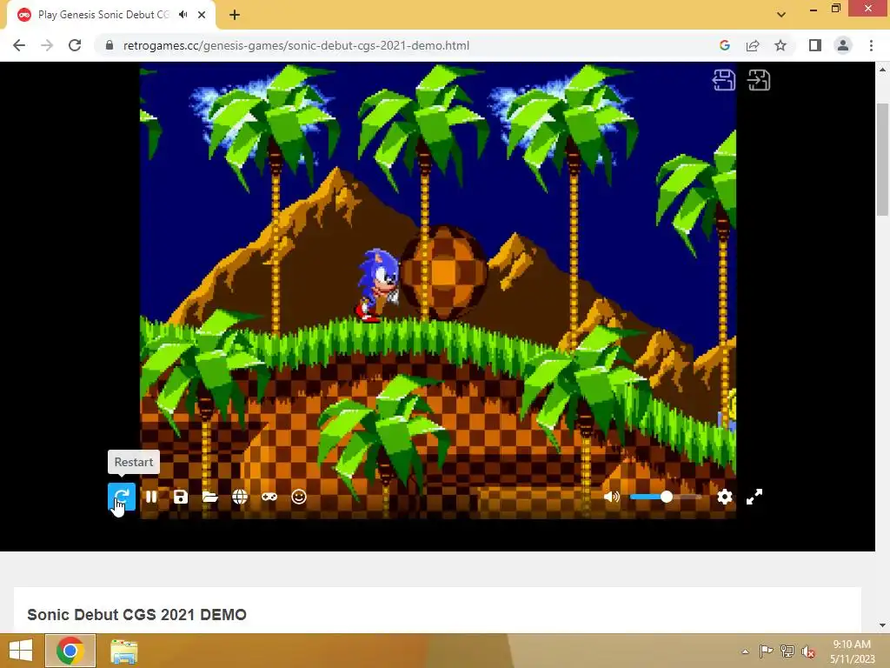Click the save state floppy icon

pos(181,497)
